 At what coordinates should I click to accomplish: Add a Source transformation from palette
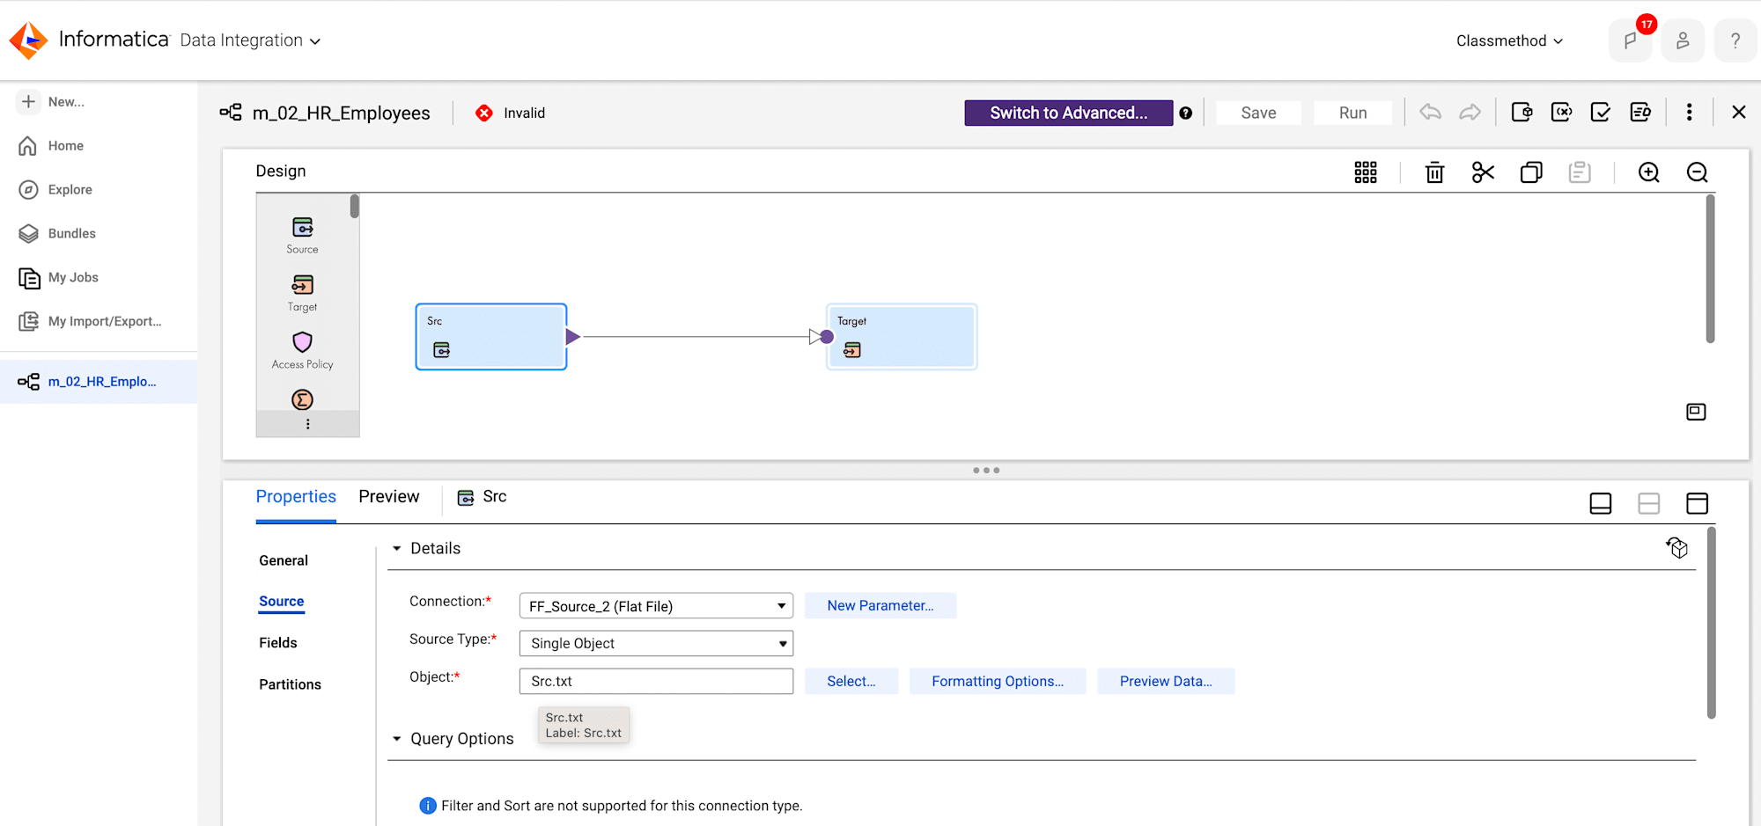[x=303, y=235]
